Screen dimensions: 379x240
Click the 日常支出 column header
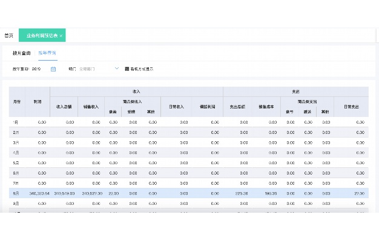[x=351, y=107]
